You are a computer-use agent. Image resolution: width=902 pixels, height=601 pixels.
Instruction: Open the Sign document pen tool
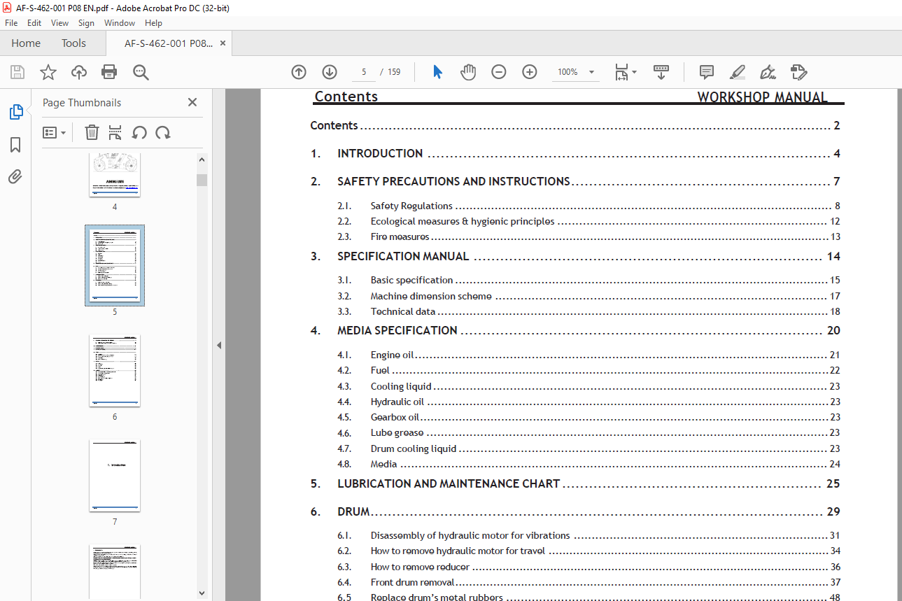(x=768, y=72)
